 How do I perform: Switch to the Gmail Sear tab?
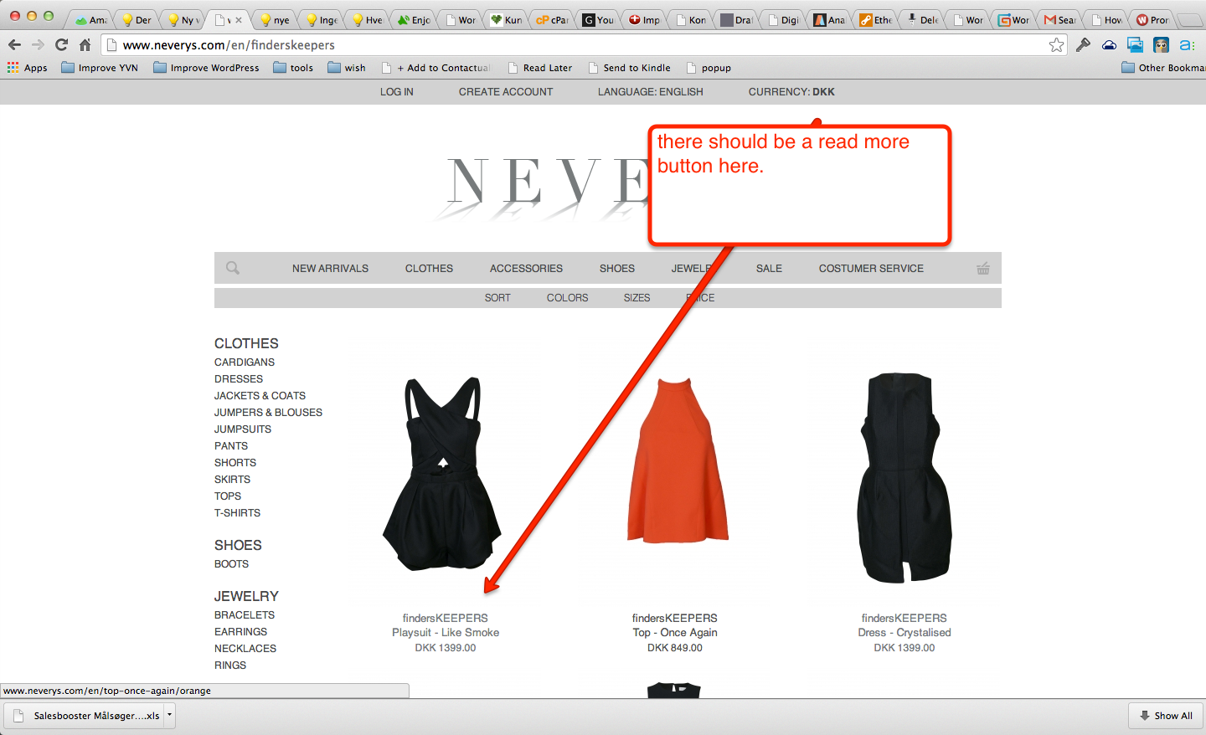click(x=1059, y=20)
